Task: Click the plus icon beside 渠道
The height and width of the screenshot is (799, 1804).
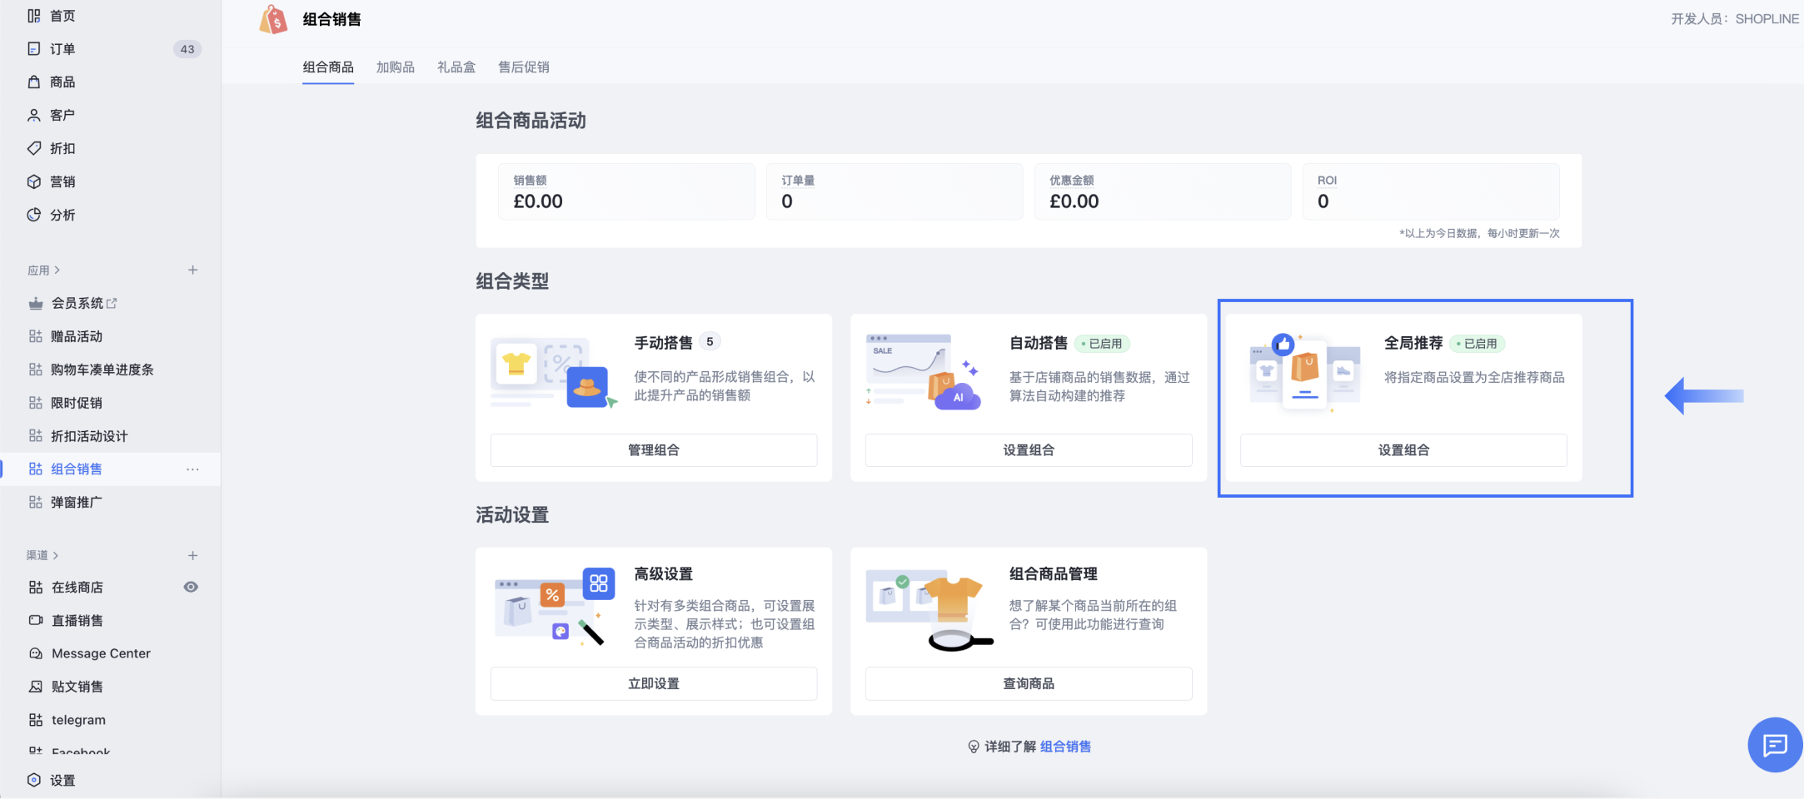Action: (x=192, y=555)
